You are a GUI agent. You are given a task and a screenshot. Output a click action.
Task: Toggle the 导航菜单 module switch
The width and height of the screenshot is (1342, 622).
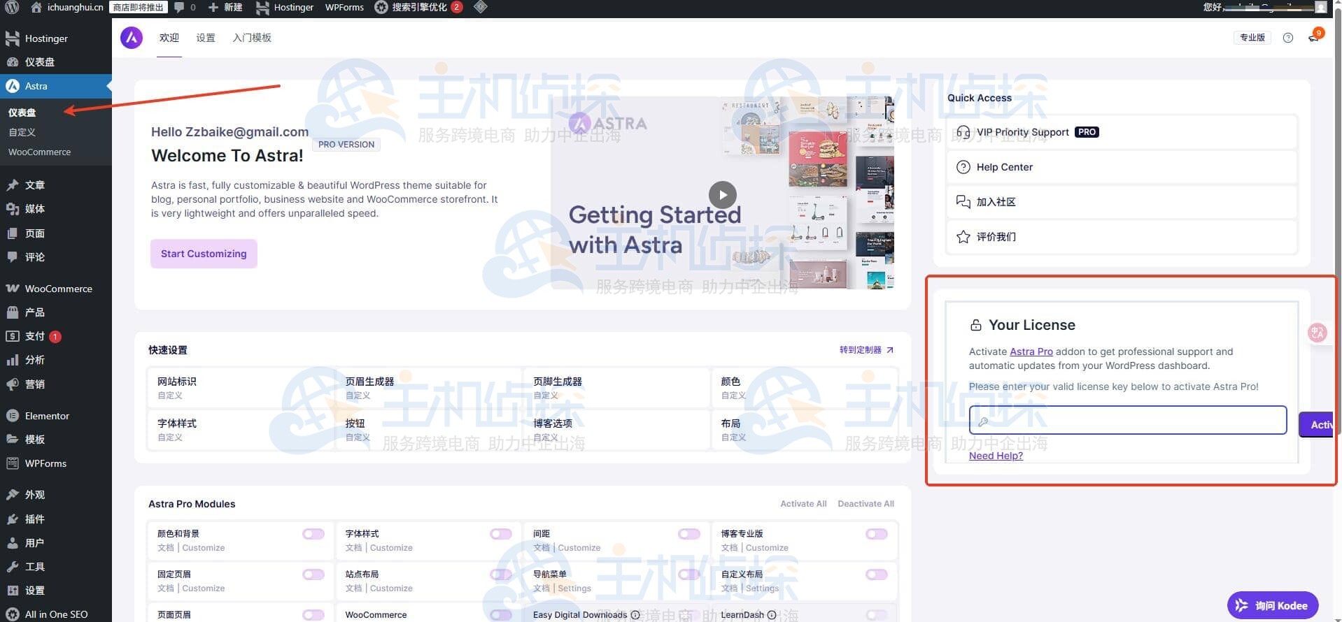689,574
